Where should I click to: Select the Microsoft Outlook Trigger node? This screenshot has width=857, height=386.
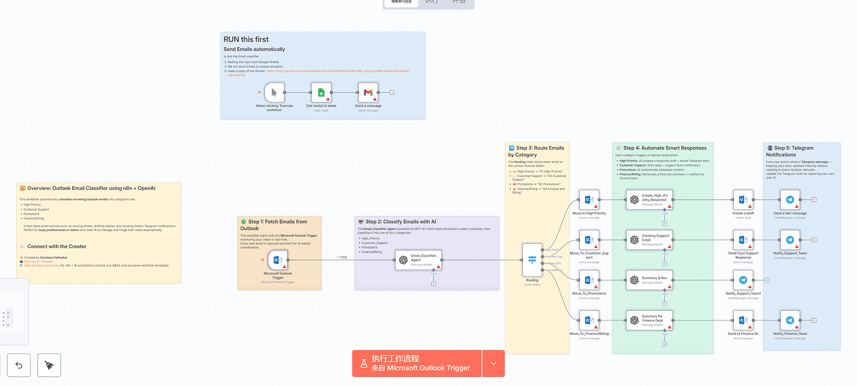[x=278, y=260]
